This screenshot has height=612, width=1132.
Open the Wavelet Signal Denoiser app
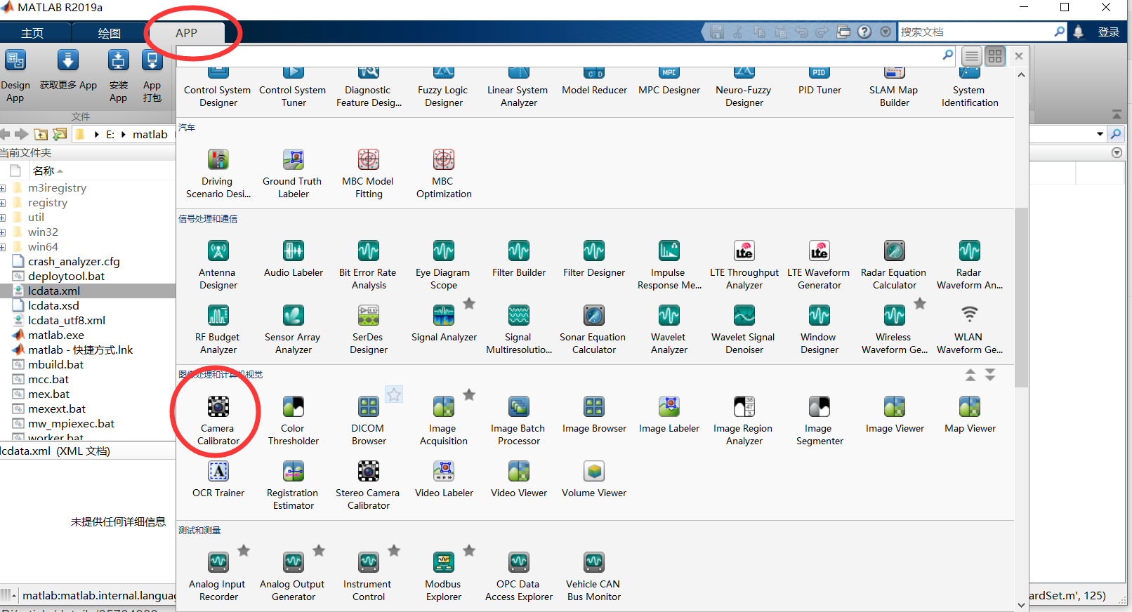pos(744,330)
